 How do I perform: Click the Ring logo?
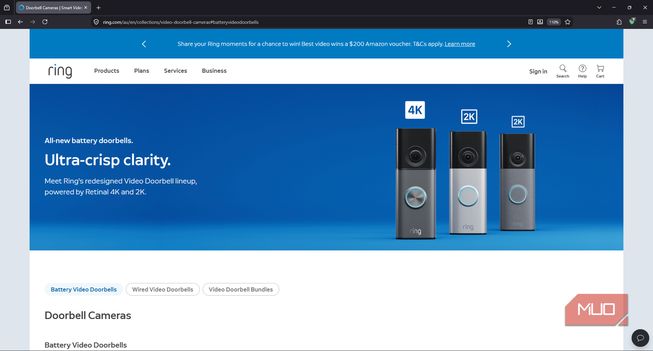click(60, 71)
